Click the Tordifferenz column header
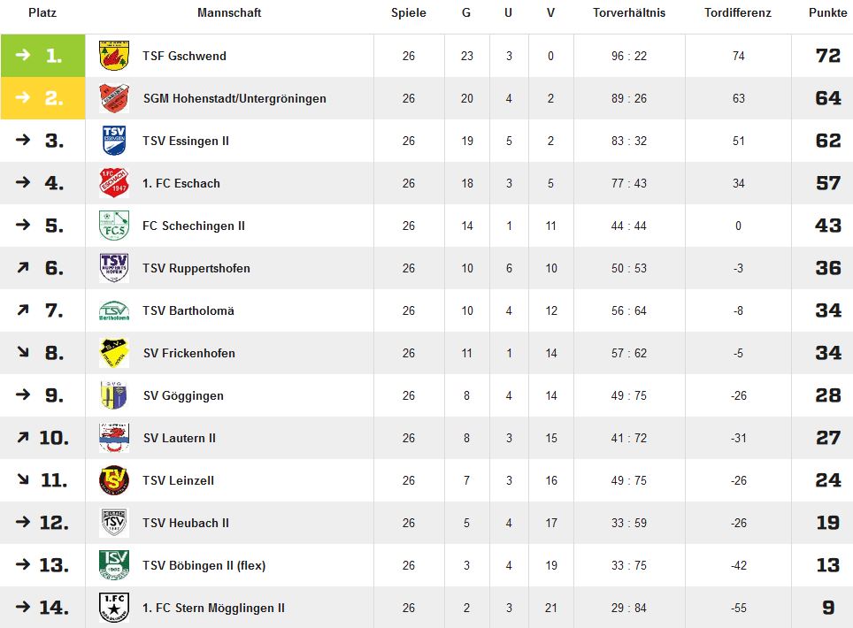The image size is (853, 628). coord(738,12)
